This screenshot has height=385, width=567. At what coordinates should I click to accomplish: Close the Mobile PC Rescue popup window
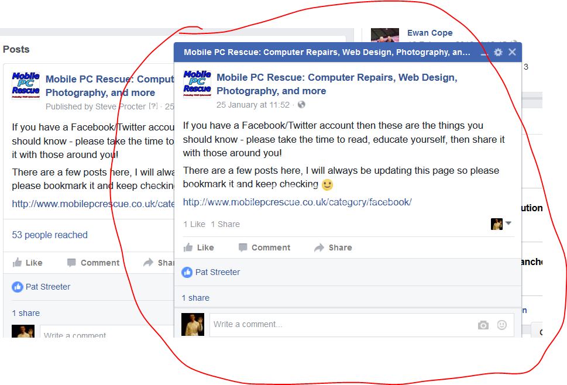click(512, 52)
